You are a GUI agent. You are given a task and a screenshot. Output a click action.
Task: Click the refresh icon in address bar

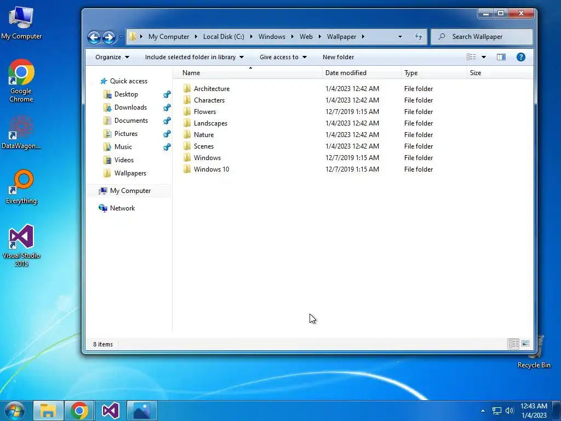tap(418, 37)
